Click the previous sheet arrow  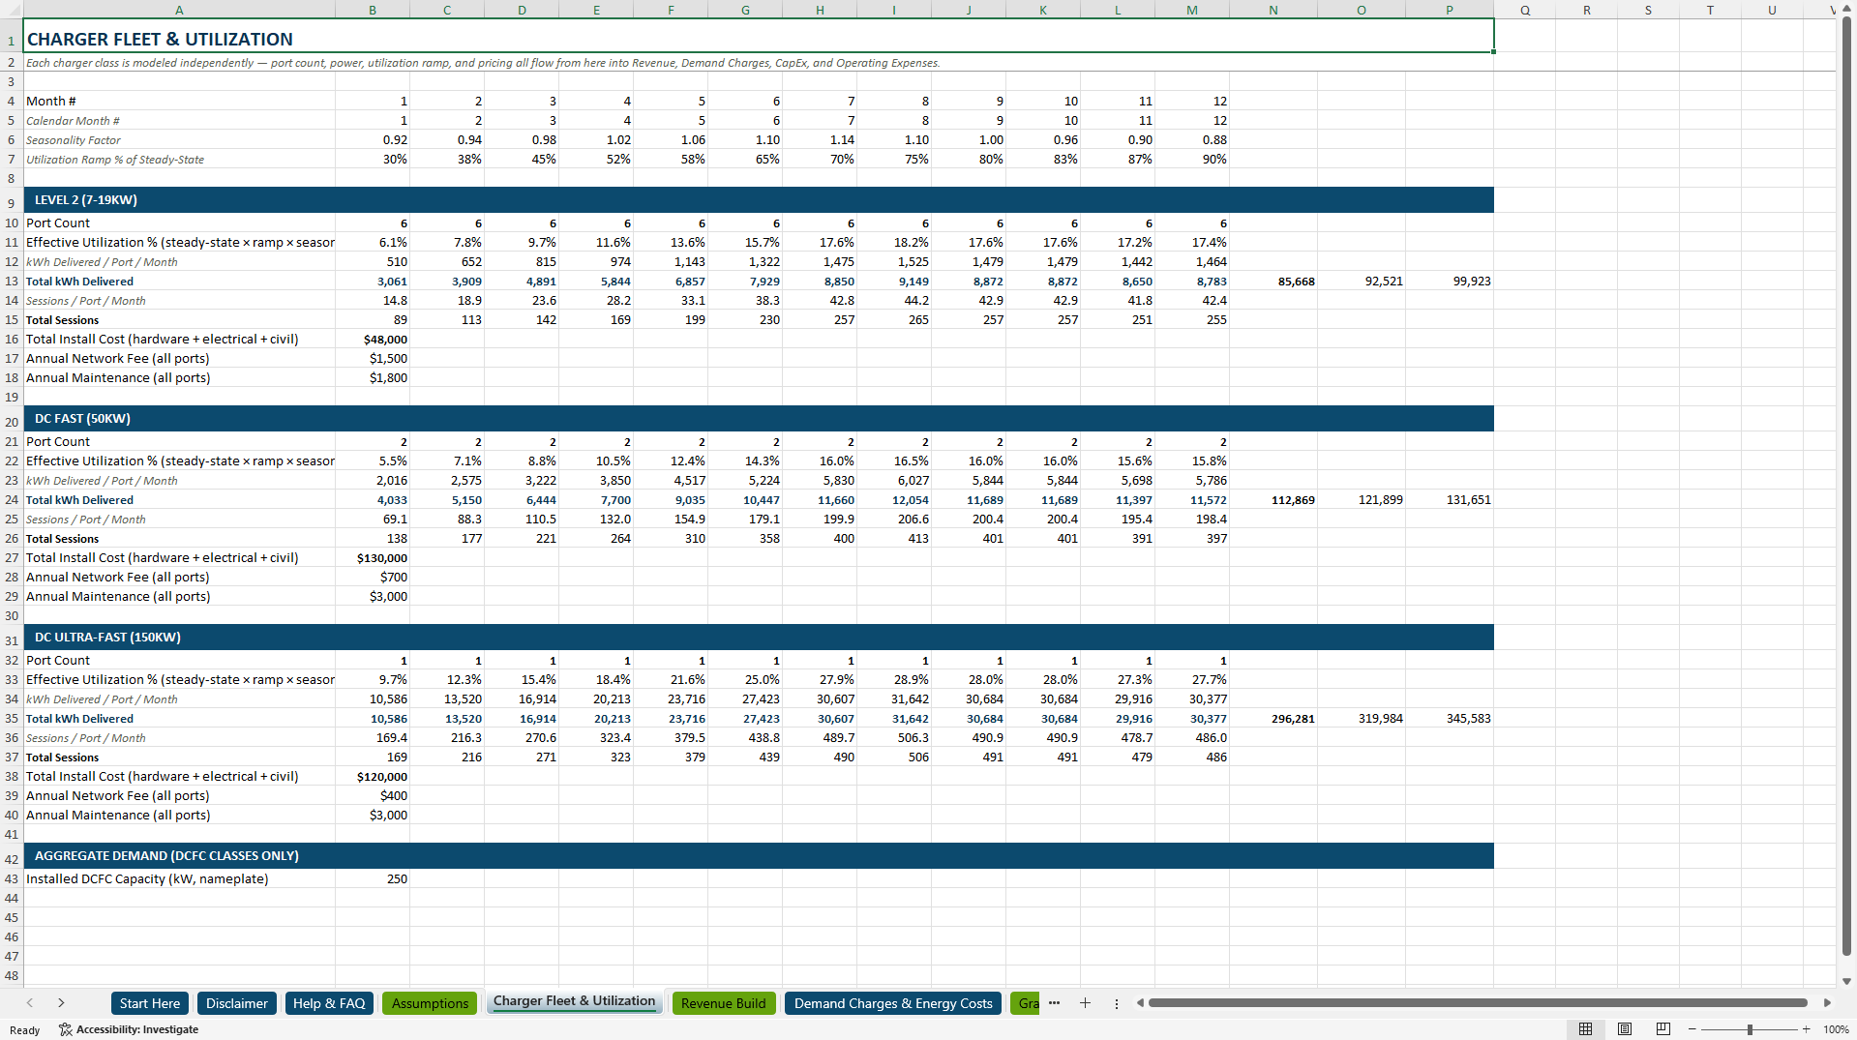pyautogui.click(x=30, y=1003)
